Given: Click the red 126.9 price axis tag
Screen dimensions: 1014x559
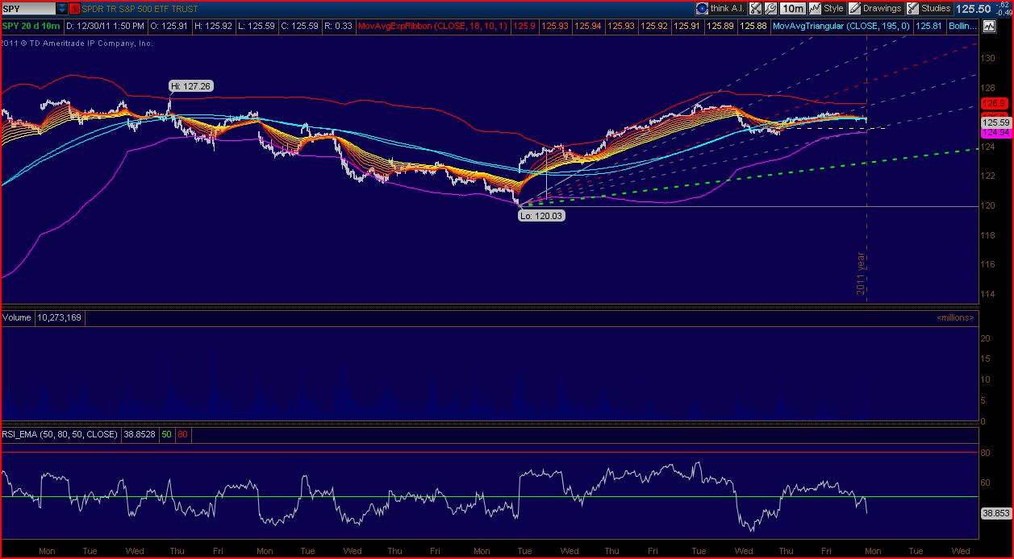Looking at the screenshot, I should [x=995, y=104].
